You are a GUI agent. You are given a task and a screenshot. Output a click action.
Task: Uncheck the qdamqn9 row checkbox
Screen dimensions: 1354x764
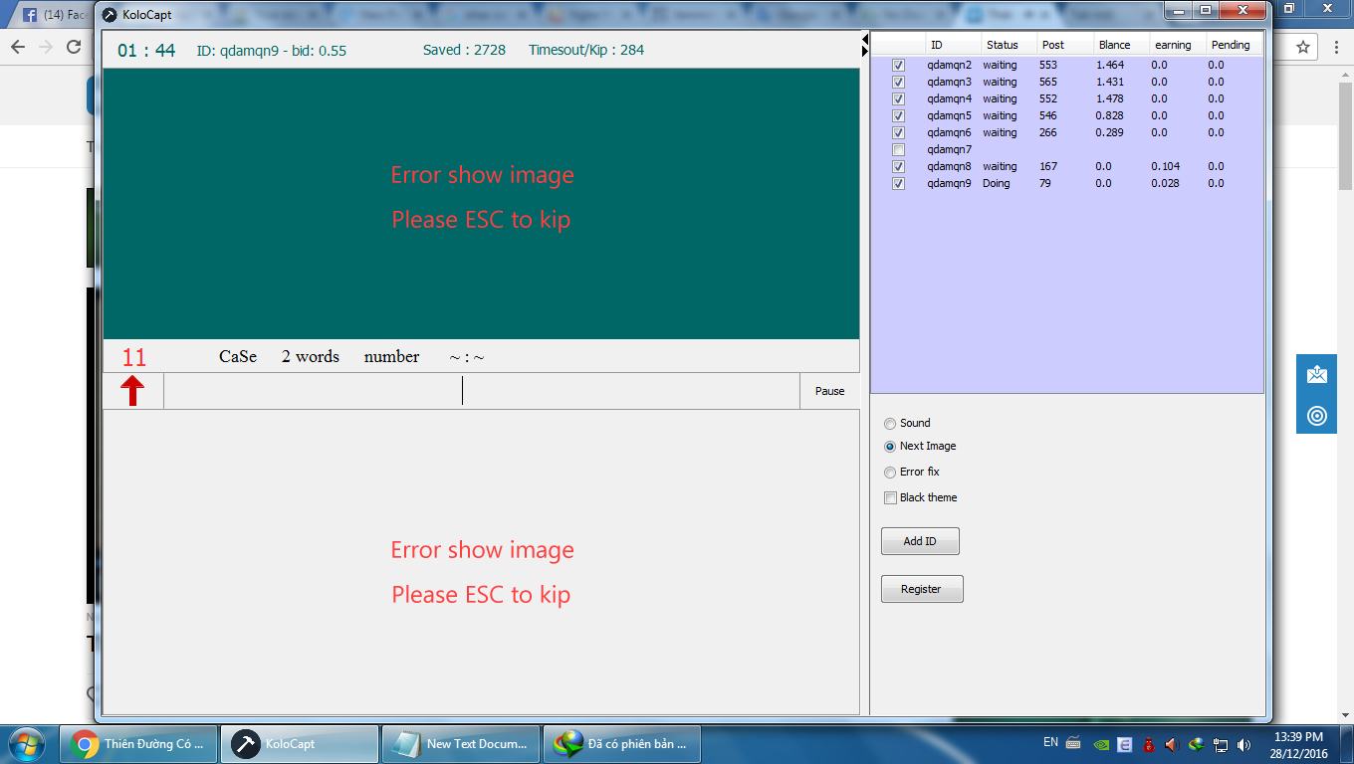[899, 183]
